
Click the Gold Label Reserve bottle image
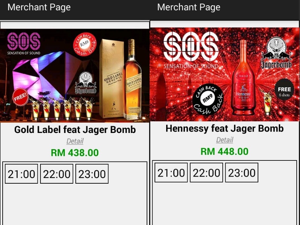pyautogui.click(x=132, y=79)
